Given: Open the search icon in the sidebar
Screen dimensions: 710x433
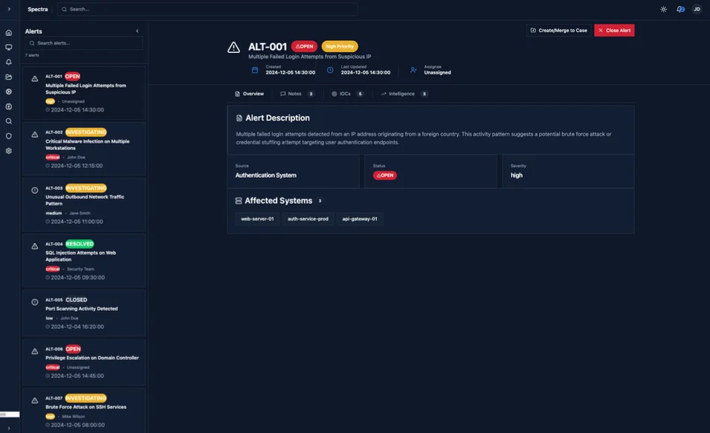Looking at the screenshot, I should [7, 120].
